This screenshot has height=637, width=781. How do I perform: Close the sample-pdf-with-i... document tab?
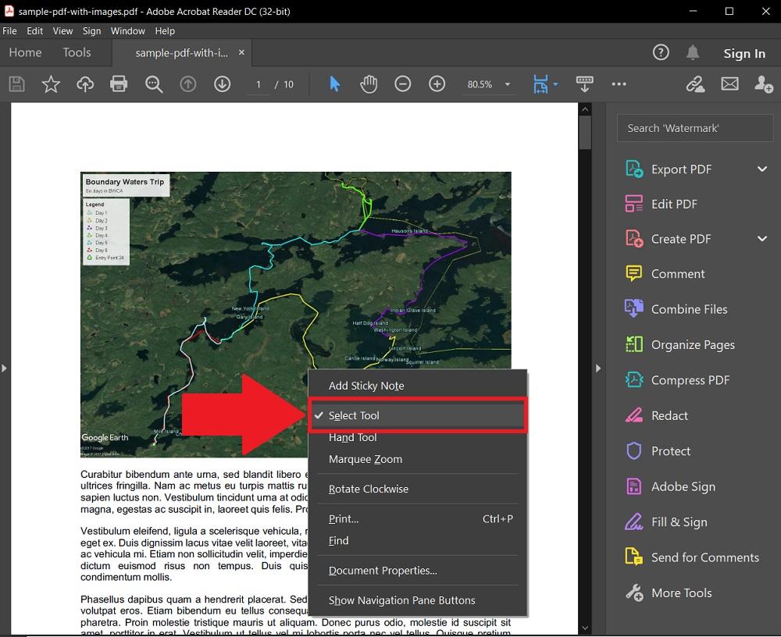tap(241, 52)
